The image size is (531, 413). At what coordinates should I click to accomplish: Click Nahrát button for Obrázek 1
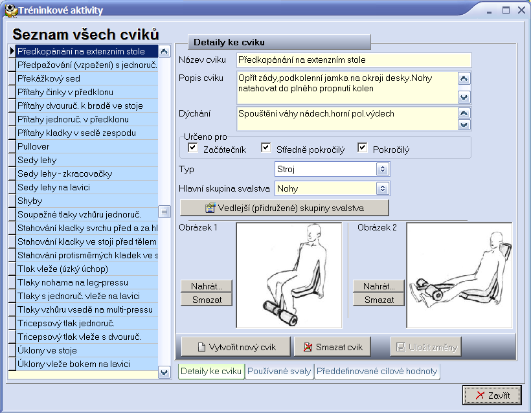point(207,286)
